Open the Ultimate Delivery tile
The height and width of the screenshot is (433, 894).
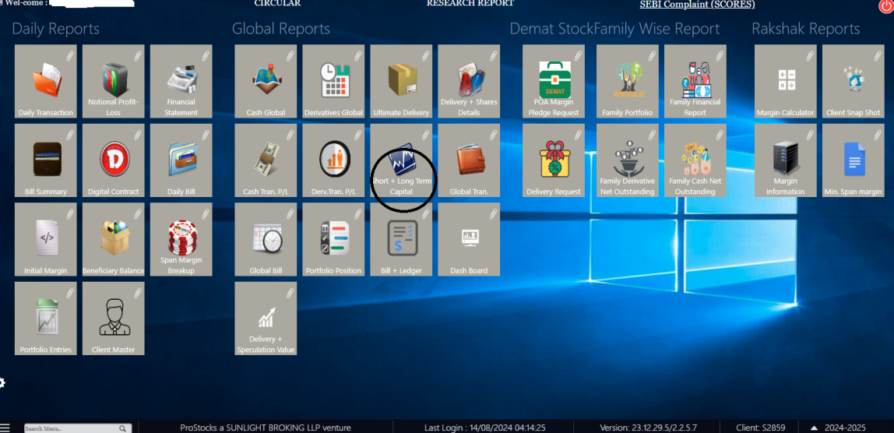pyautogui.click(x=401, y=82)
